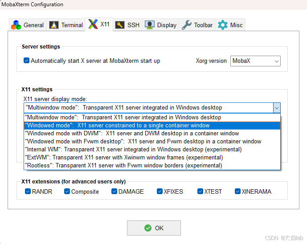This screenshot has height=244, width=307.
Task: Choose "Windowed mode" single container window
Action: 152,126
